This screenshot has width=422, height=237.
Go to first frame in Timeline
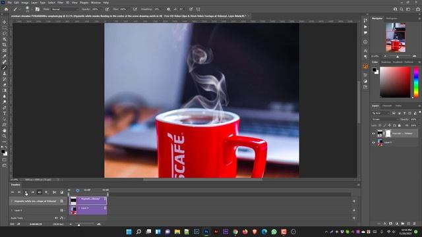12,192
